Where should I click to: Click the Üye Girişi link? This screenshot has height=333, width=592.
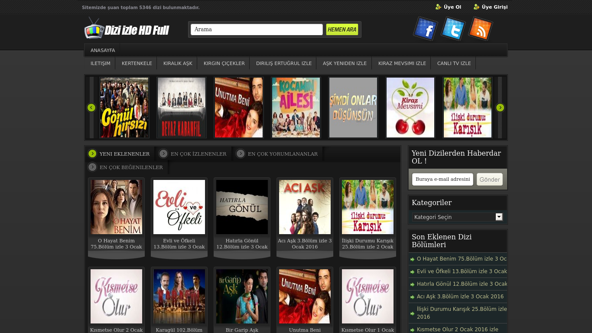click(494, 7)
